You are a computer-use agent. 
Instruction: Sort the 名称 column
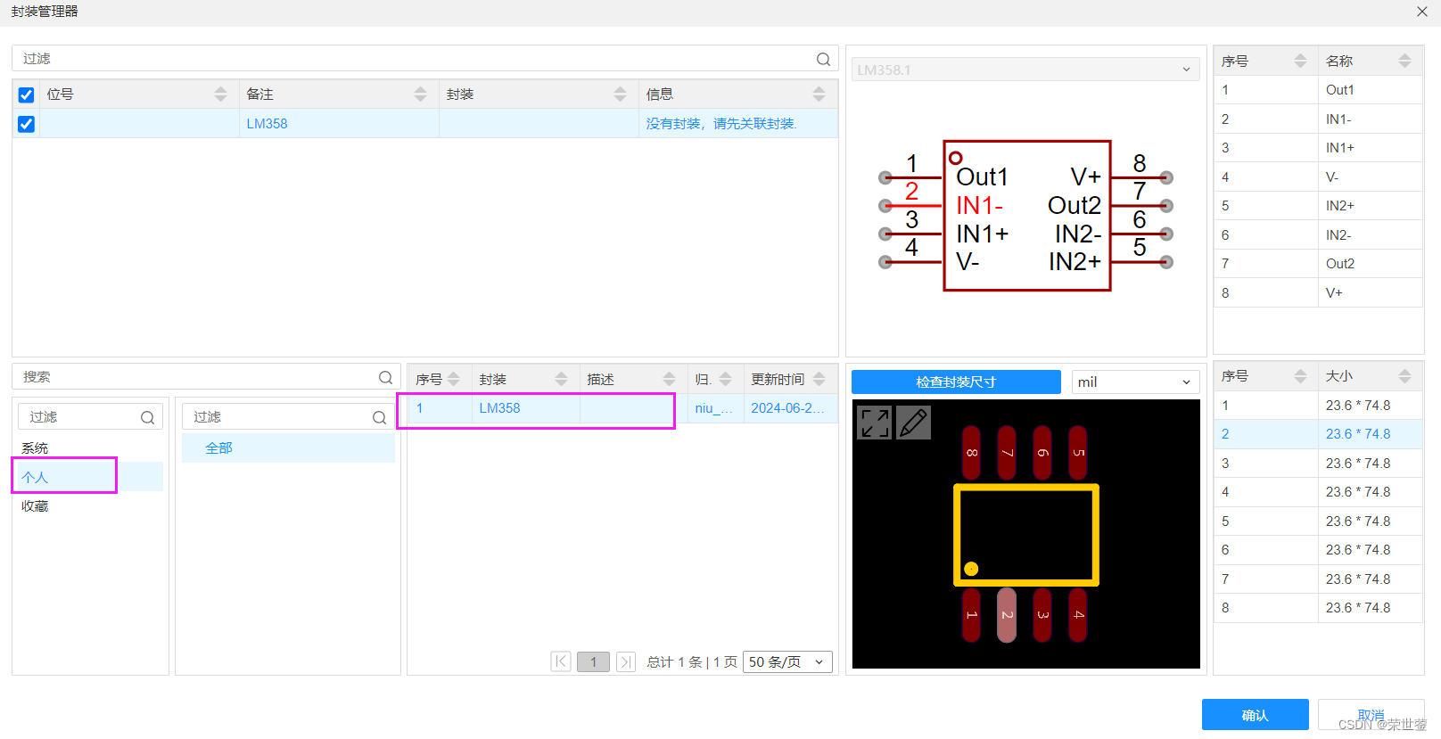point(1404,61)
